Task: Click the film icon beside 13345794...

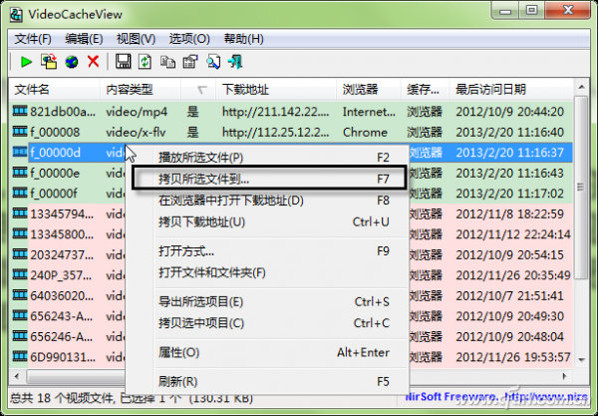Action: coord(20,213)
